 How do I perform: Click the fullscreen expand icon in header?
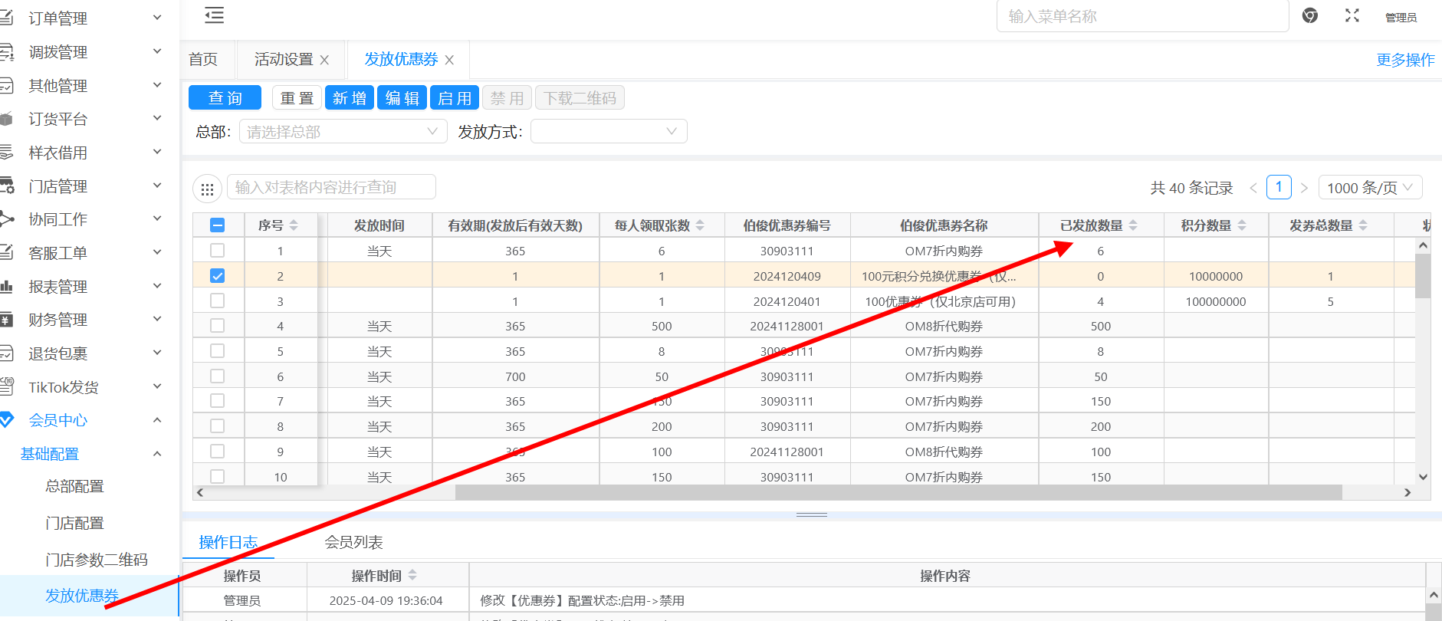coord(1352,16)
